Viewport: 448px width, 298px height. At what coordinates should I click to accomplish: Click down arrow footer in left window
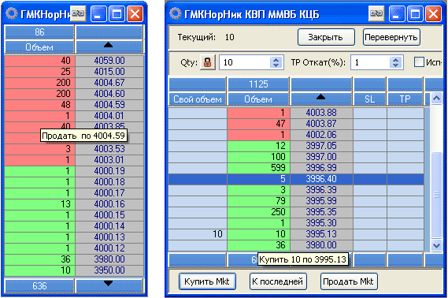tap(109, 285)
